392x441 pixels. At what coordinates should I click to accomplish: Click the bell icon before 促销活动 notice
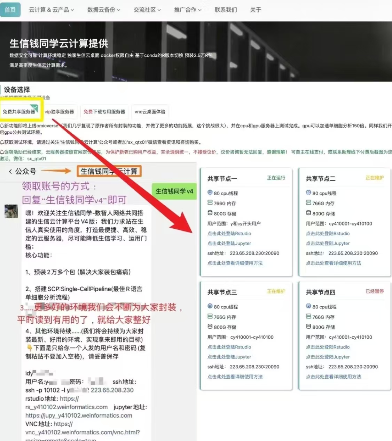click(2, 152)
